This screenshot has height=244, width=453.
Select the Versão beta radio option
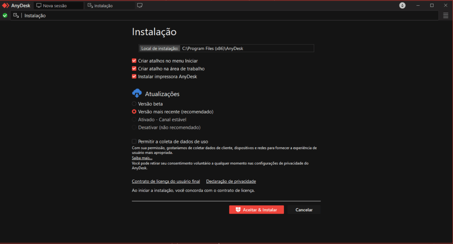coord(134,104)
